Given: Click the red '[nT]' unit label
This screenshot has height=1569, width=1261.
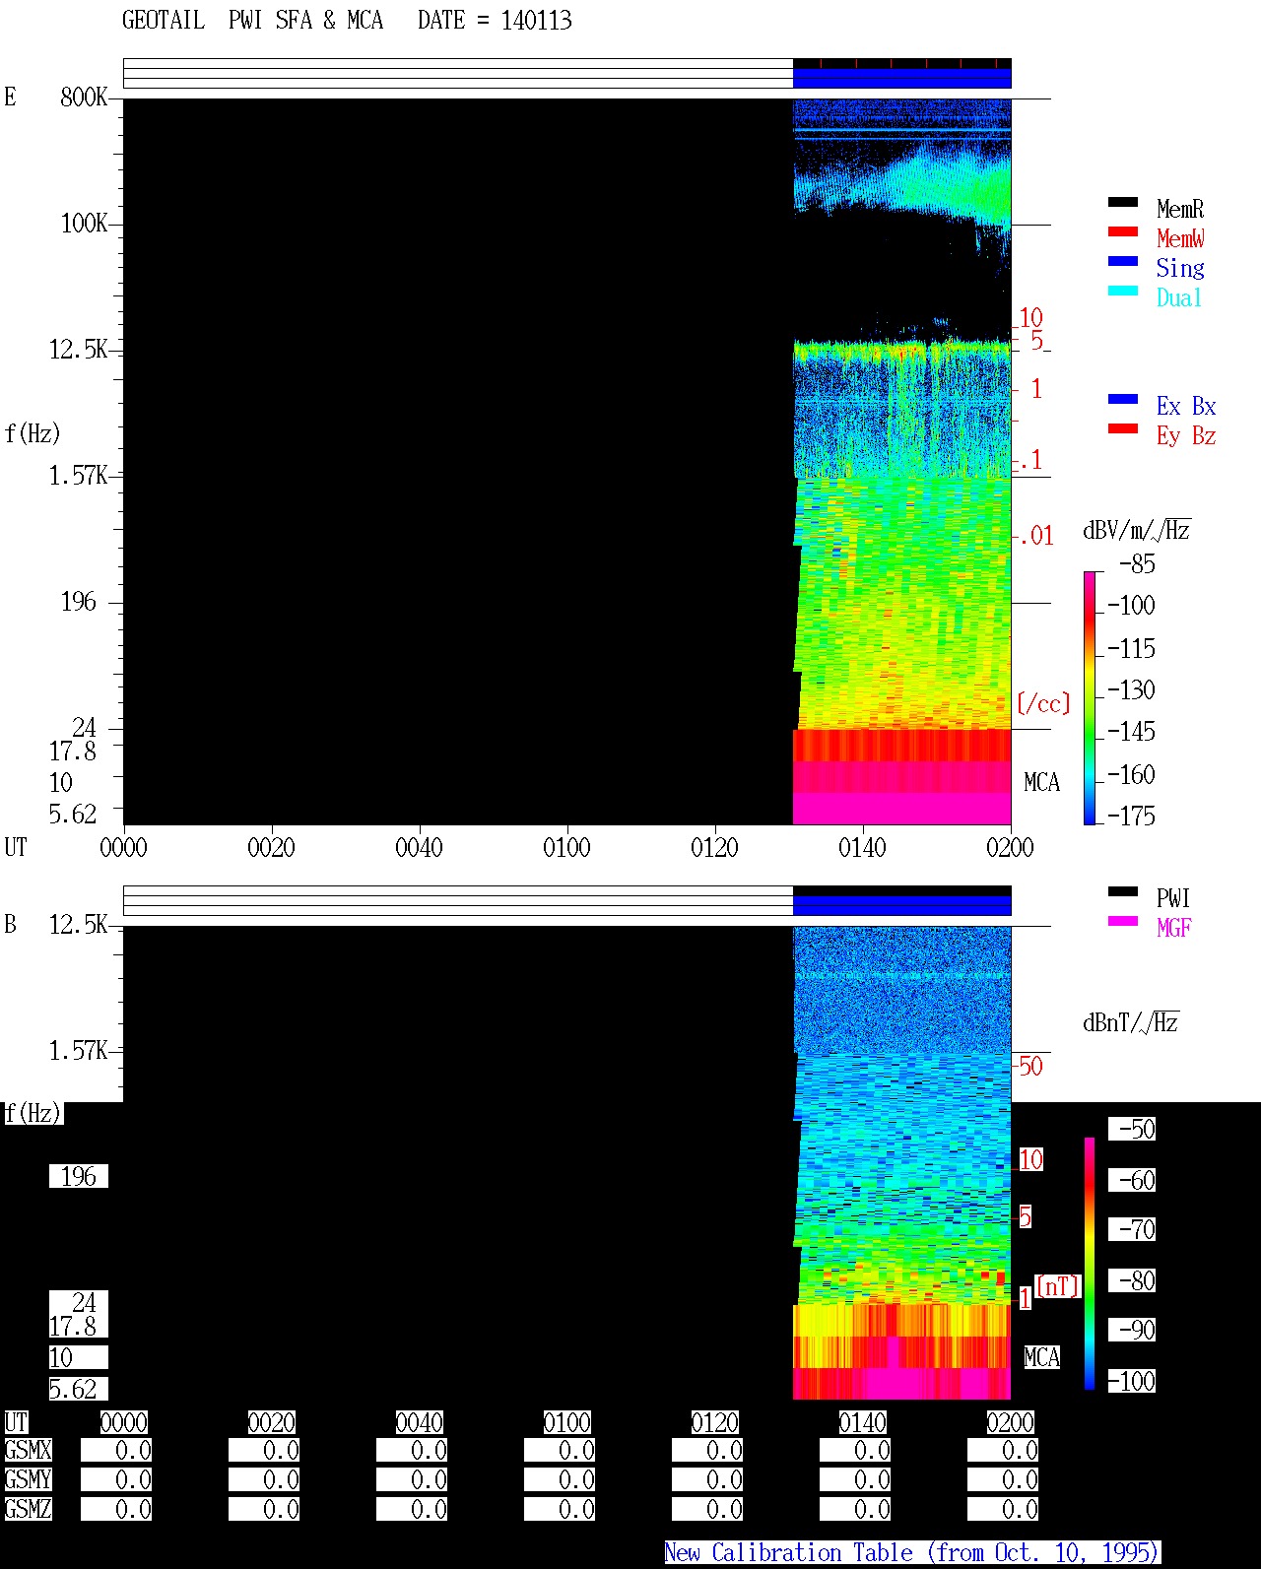Looking at the screenshot, I should pos(1058,1286).
